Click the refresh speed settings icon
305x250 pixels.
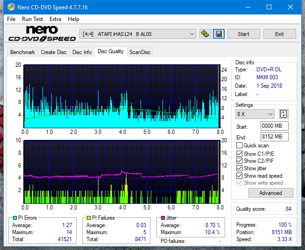(284, 114)
